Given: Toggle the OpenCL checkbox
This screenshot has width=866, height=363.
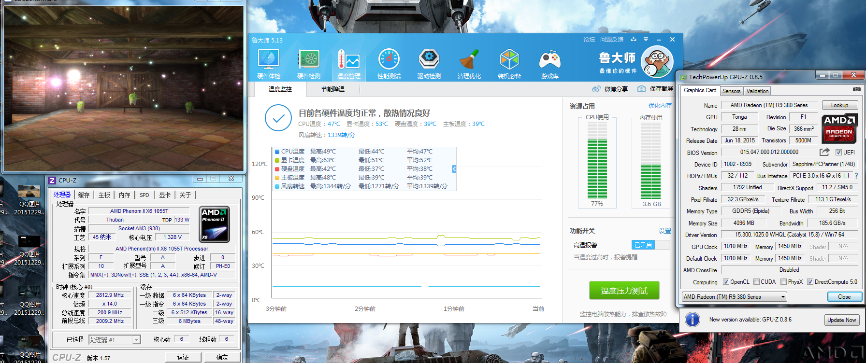Looking at the screenshot, I should [726, 282].
